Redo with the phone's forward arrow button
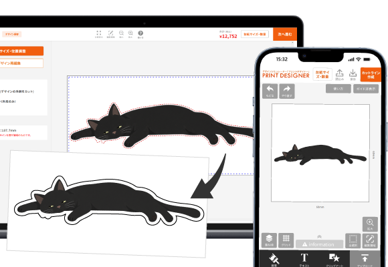Image resolution: width=388 pixels, height=267 pixels. [287, 91]
